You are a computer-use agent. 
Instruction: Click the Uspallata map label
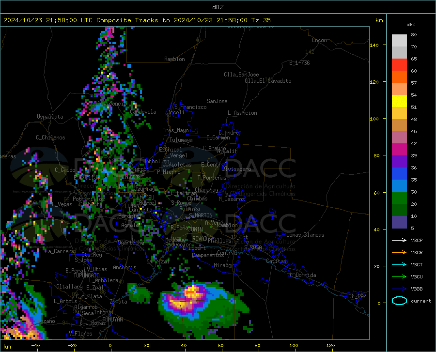(50, 117)
